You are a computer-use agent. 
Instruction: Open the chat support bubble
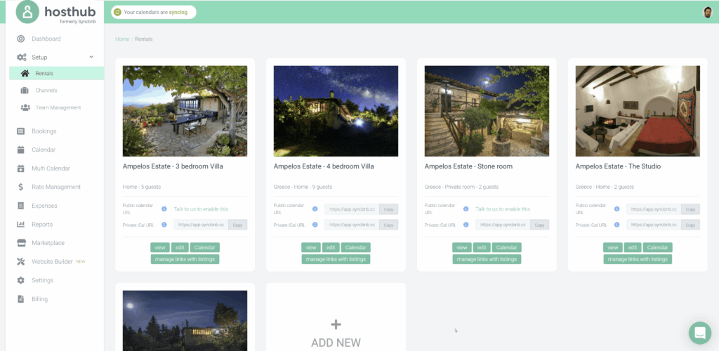pyautogui.click(x=699, y=333)
